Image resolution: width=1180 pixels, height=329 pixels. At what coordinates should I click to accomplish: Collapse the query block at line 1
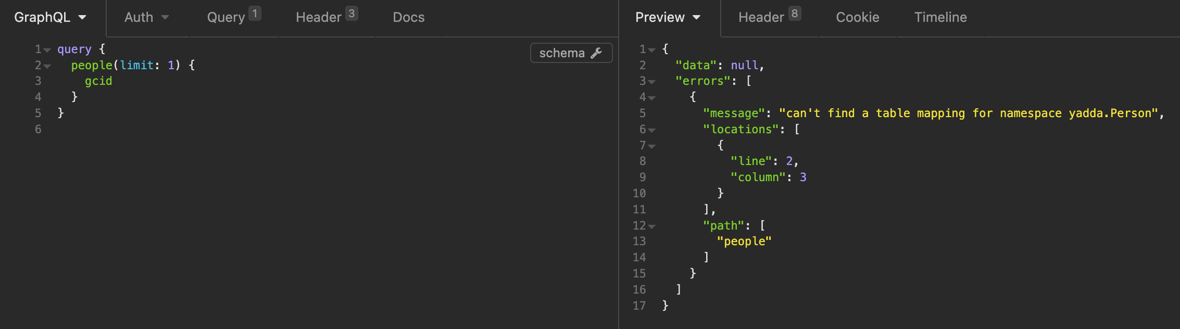(47, 50)
